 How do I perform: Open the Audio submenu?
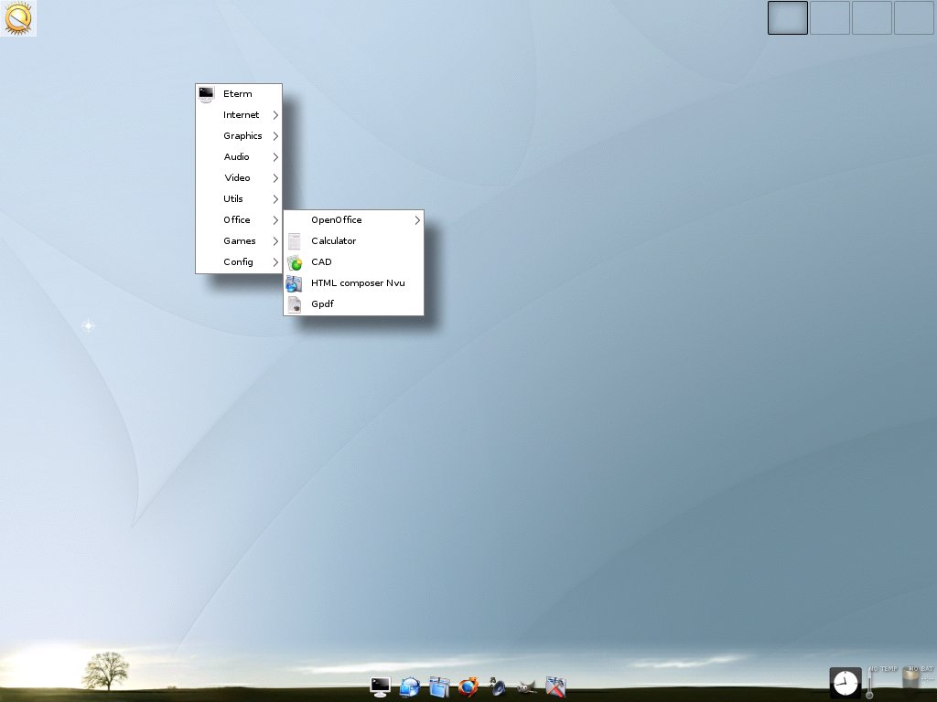pos(239,156)
